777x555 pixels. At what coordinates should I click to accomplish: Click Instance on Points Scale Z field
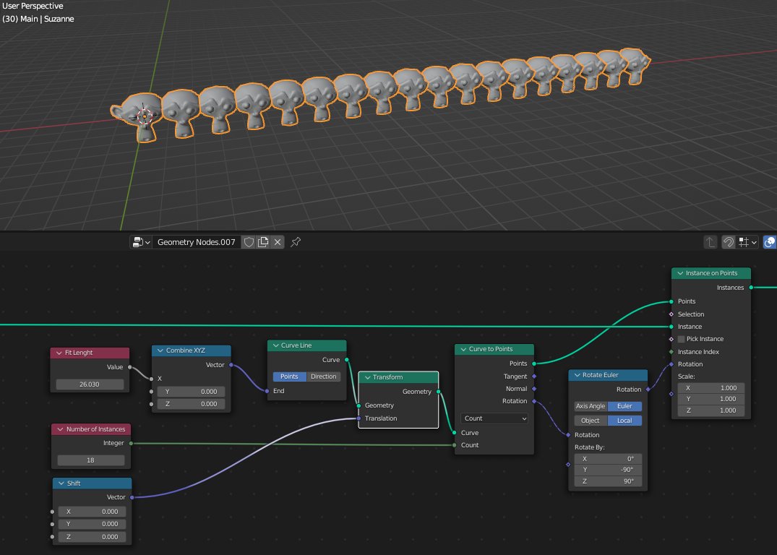pyautogui.click(x=711, y=410)
